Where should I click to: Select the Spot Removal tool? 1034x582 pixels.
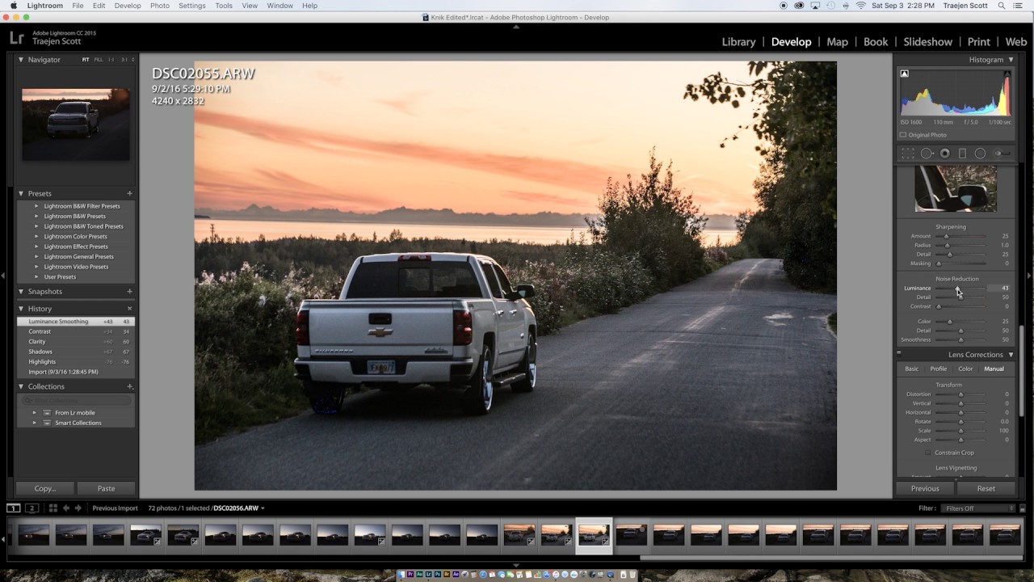pyautogui.click(x=927, y=154)
